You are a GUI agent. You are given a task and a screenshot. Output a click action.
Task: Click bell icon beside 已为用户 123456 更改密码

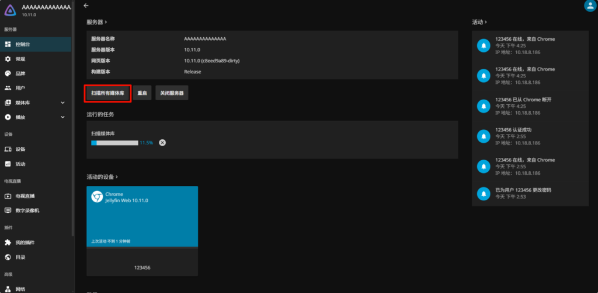coord(483,193)
